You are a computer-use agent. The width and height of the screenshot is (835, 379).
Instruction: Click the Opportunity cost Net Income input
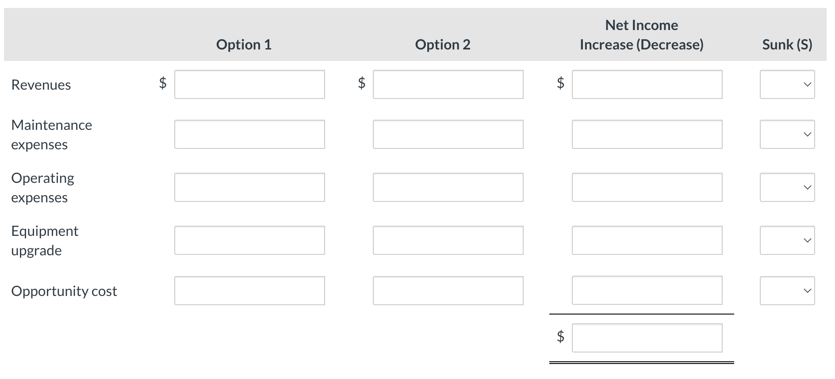[x=647, y=290]
